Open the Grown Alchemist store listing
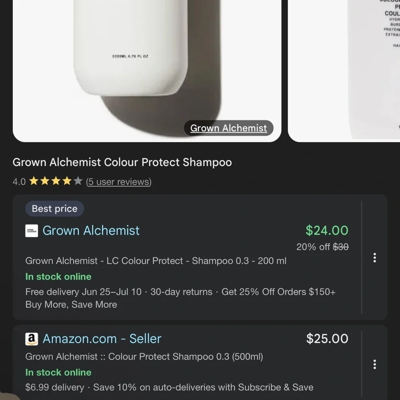The height and width of the screenshot is (400, 400). (x=91, y=231)
